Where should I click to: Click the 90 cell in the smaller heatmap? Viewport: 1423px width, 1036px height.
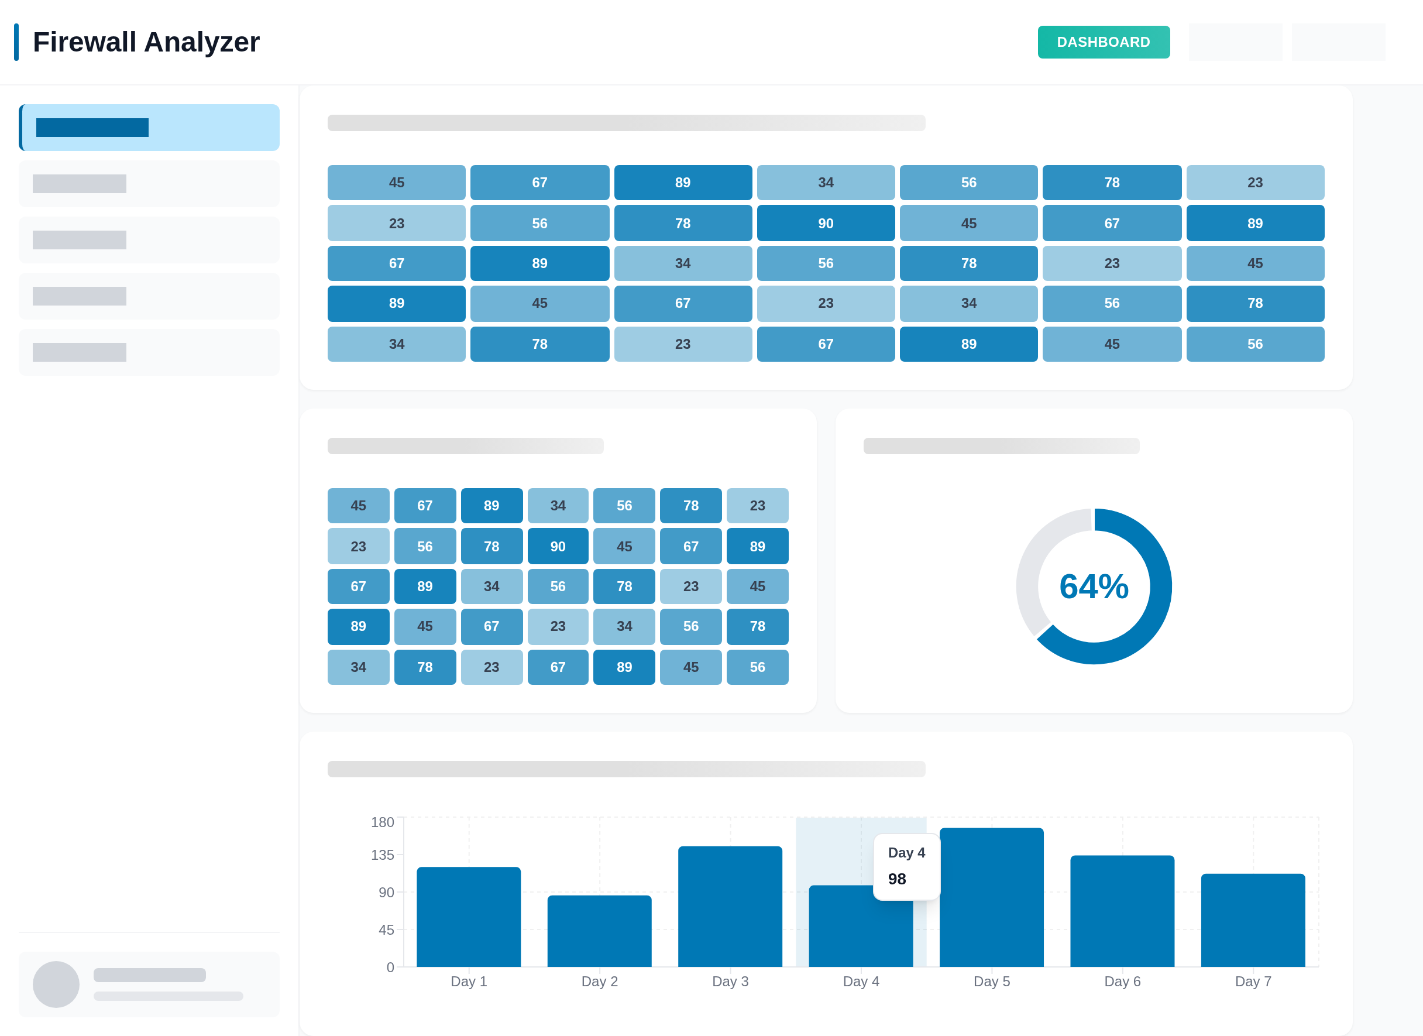click(x=557, y=546)
